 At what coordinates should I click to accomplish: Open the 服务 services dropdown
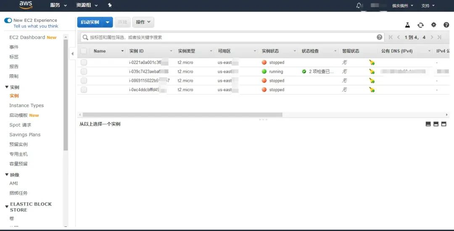[58, 5]
